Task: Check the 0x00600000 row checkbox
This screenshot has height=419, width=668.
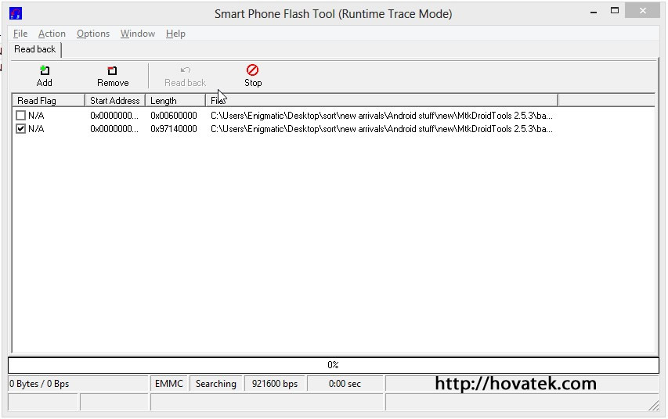Action: click(x=20, y=115)
